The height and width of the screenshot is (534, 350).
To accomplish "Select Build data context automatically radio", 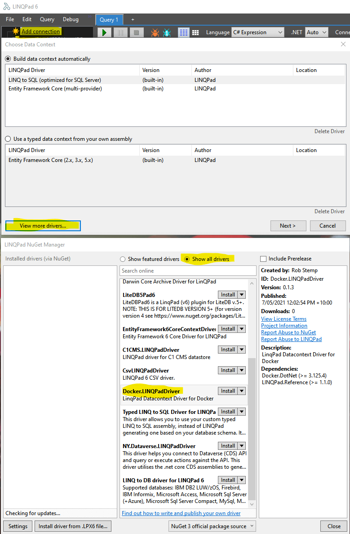I will pyautogui.click(x=8, y=59).
